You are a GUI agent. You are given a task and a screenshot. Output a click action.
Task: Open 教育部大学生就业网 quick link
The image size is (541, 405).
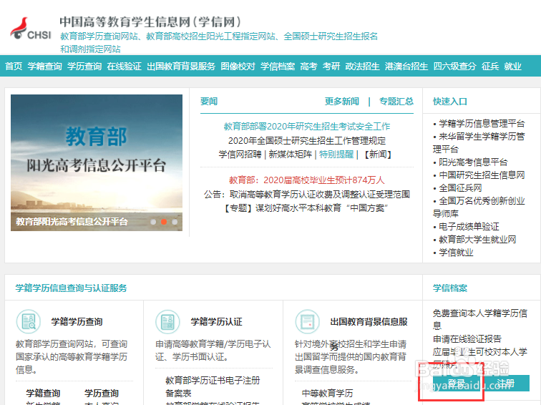click(477, 240)
